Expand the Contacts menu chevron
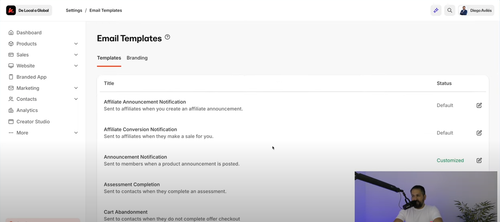This screenshot has width=500, height=222. pos(76,99)
